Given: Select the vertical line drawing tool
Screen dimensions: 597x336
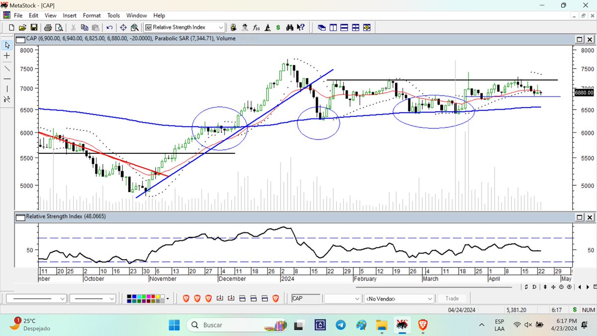Looking at the screenshot, I should coord(7,89).
